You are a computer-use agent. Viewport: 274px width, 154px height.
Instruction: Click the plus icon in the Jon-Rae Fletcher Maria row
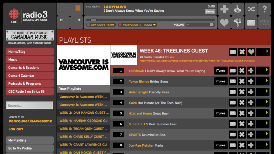pos(251,145)
